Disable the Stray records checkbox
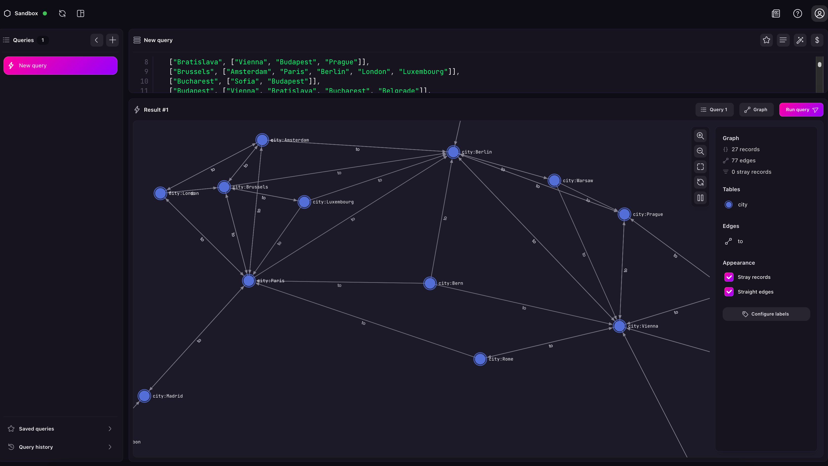The height and width of the screenshot is (466, 828). click(x=729, y=277)
